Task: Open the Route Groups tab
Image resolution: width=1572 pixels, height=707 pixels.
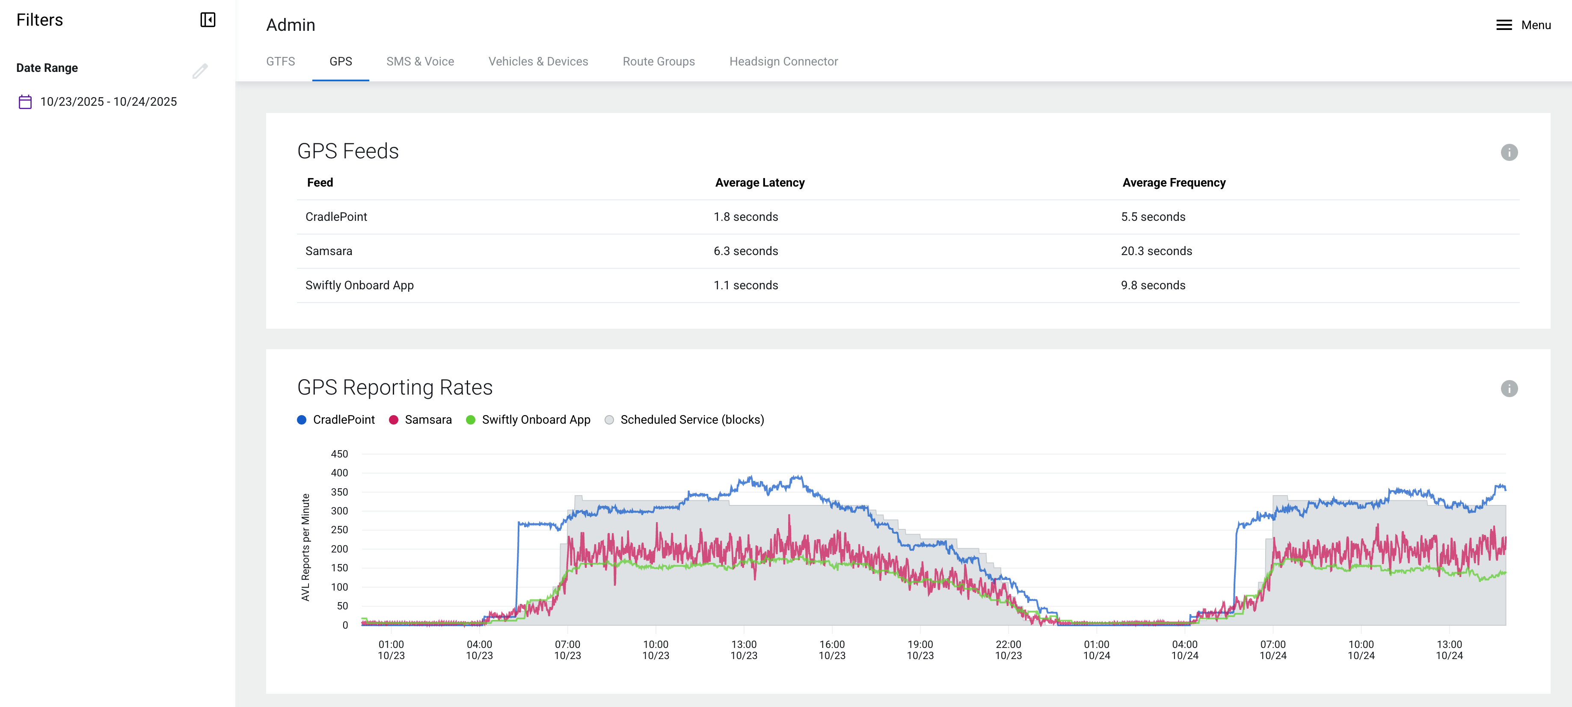Action: click(x=658, y=62)
